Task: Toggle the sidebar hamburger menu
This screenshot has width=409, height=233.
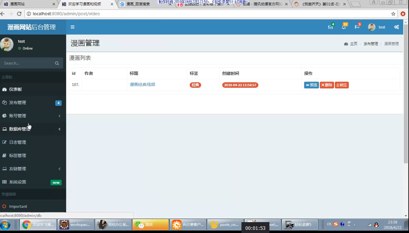Action: (73, 27)
